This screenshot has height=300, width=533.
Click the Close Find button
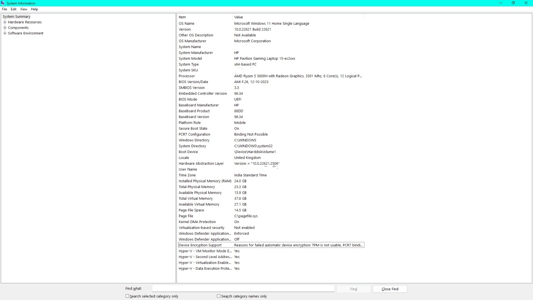point(390,289)
